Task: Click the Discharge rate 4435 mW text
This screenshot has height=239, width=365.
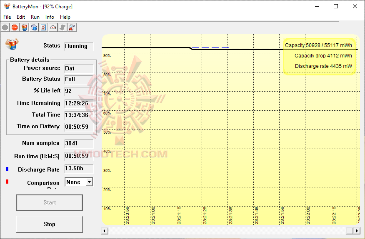Action: tap(324, 66)
